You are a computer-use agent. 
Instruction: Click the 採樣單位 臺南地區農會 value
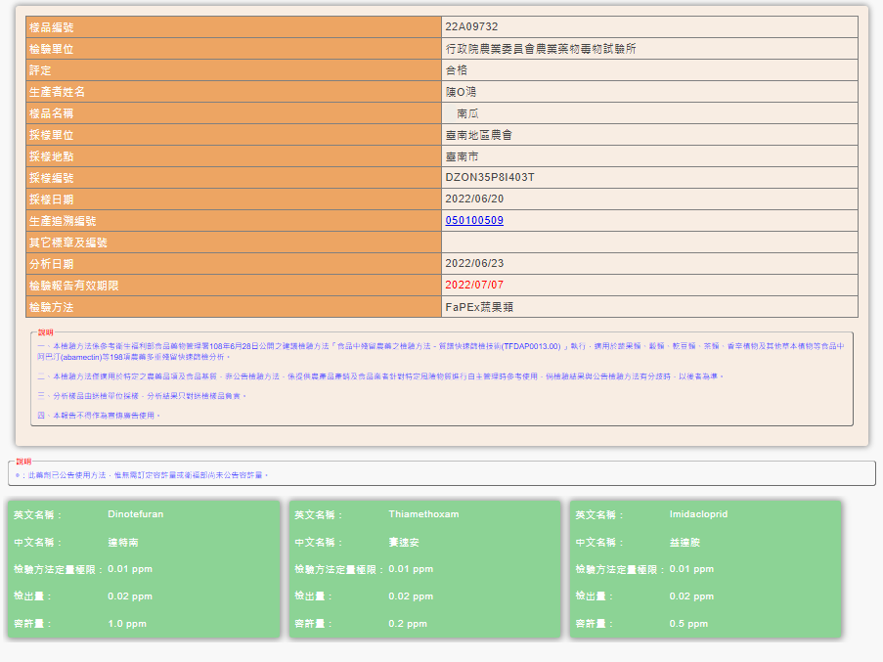pos(479,135)
